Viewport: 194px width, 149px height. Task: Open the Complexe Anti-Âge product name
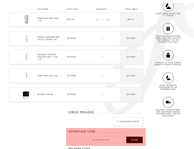[48, 18]
